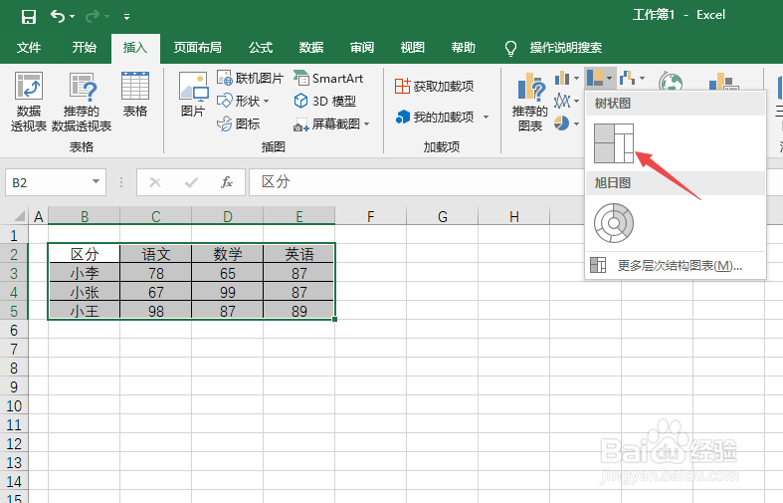Click the formula bar Cancel X icon
This screenshot has height=503, width=783.
[x=155, y=182]
